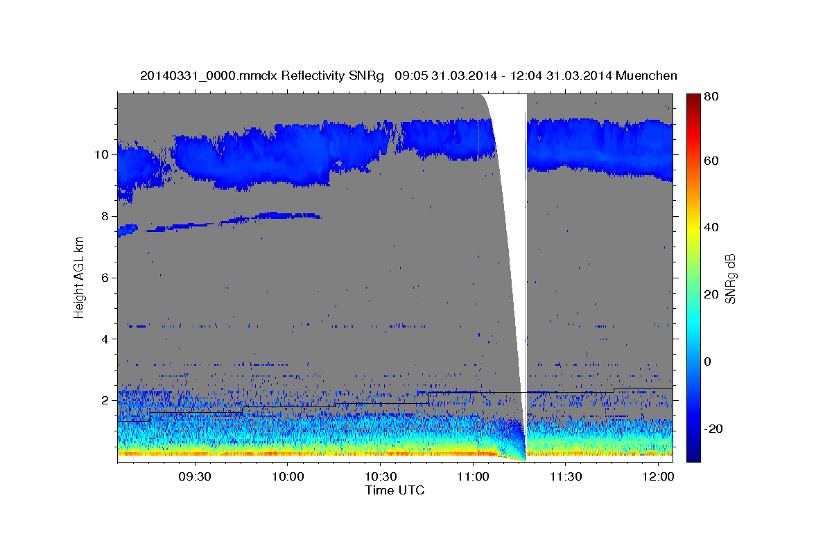Click the height tick label 10
The image size is (832, 554).
click(103, 154)
